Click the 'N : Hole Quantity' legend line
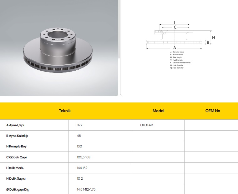Image resolution: width=238 pixels, height=194 pixels. click(176, 65)
